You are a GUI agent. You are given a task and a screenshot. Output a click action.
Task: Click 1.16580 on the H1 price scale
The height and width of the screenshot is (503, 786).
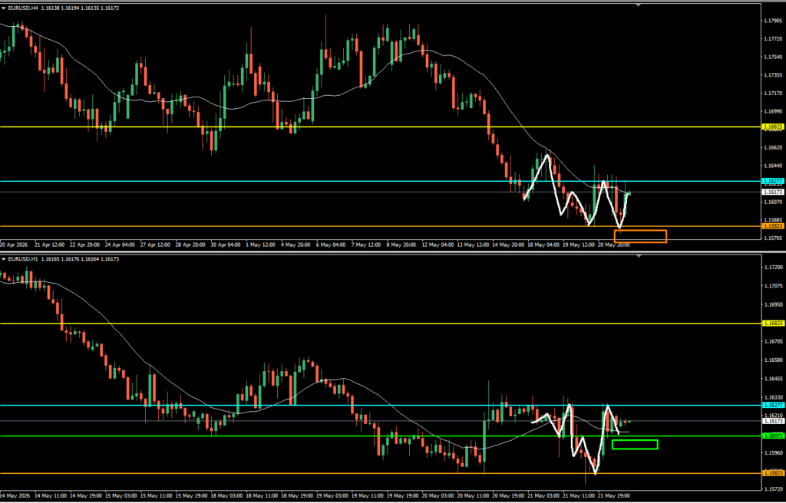pos(773,360)
